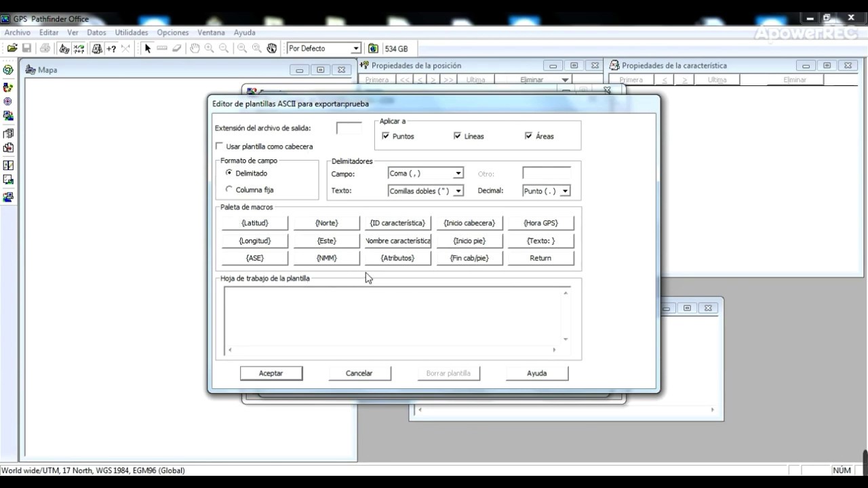The height and width of the screenshot is (488, 868).
Task: Click the green arrows icon before pathfinder icon
Action: [x=79, y=48]
